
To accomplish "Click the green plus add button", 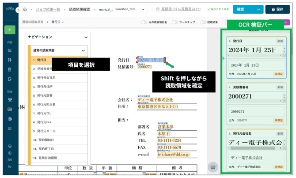I will [x=10, y=30].
